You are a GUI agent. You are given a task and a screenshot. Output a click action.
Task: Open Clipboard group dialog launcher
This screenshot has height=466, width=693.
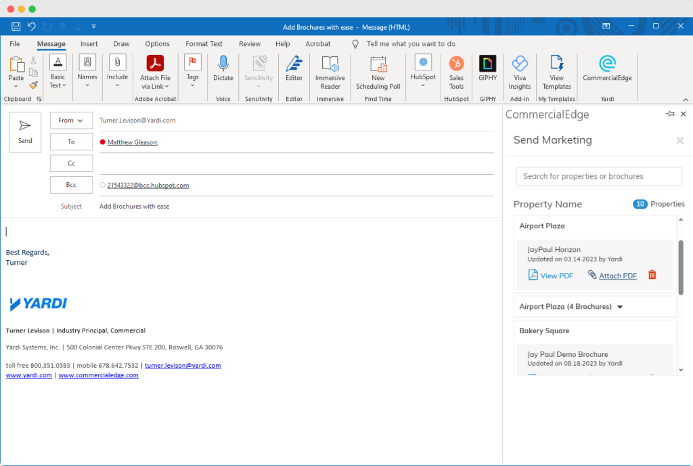pyautogui.click(x=39, y=99)
